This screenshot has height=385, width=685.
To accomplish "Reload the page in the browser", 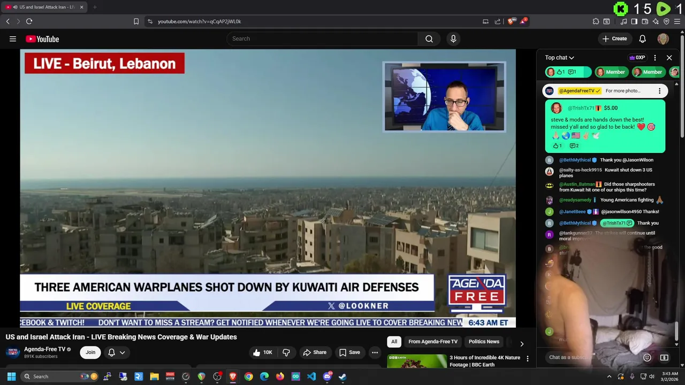I will [29, 21].
